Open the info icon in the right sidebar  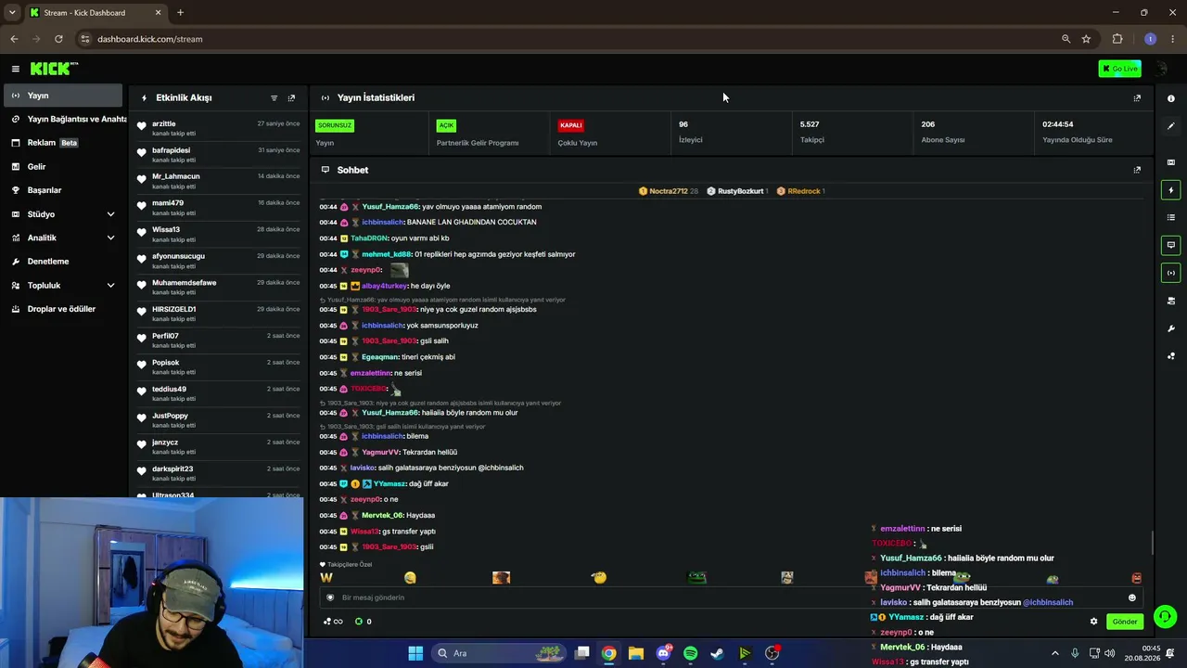click(x=1171, y=98)
